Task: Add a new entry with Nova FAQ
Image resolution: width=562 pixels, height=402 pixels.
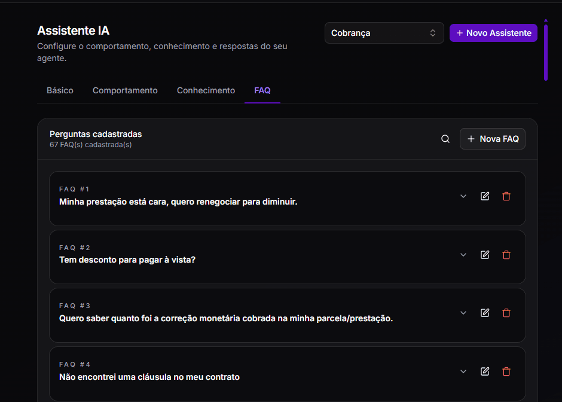Action: tap(493, 139)
